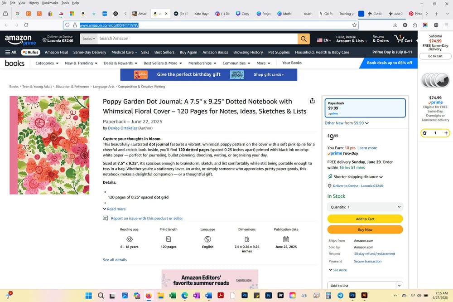
Task: Share this Poppy Garden journal listing
Action: pyautogui.click(x=312, y=101)
